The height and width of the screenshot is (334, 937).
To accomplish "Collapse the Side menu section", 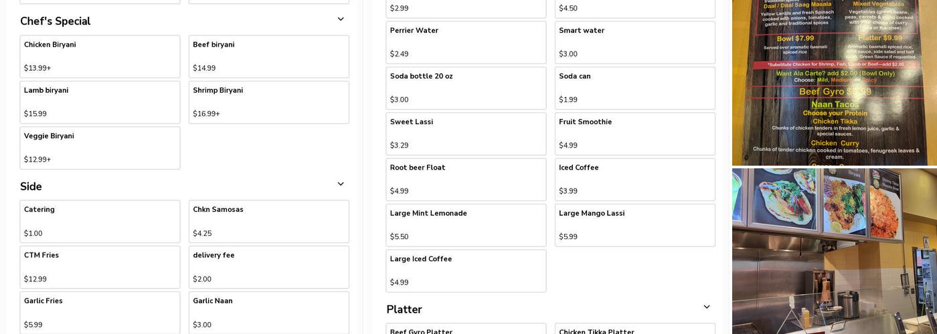I will [x=341, y=185].
